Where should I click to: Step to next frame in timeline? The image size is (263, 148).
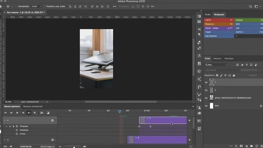[23, 113]
